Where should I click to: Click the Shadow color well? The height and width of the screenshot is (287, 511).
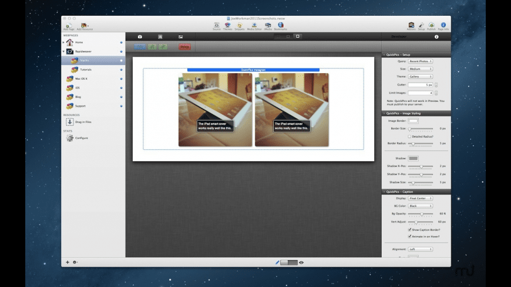coord(413,158)
